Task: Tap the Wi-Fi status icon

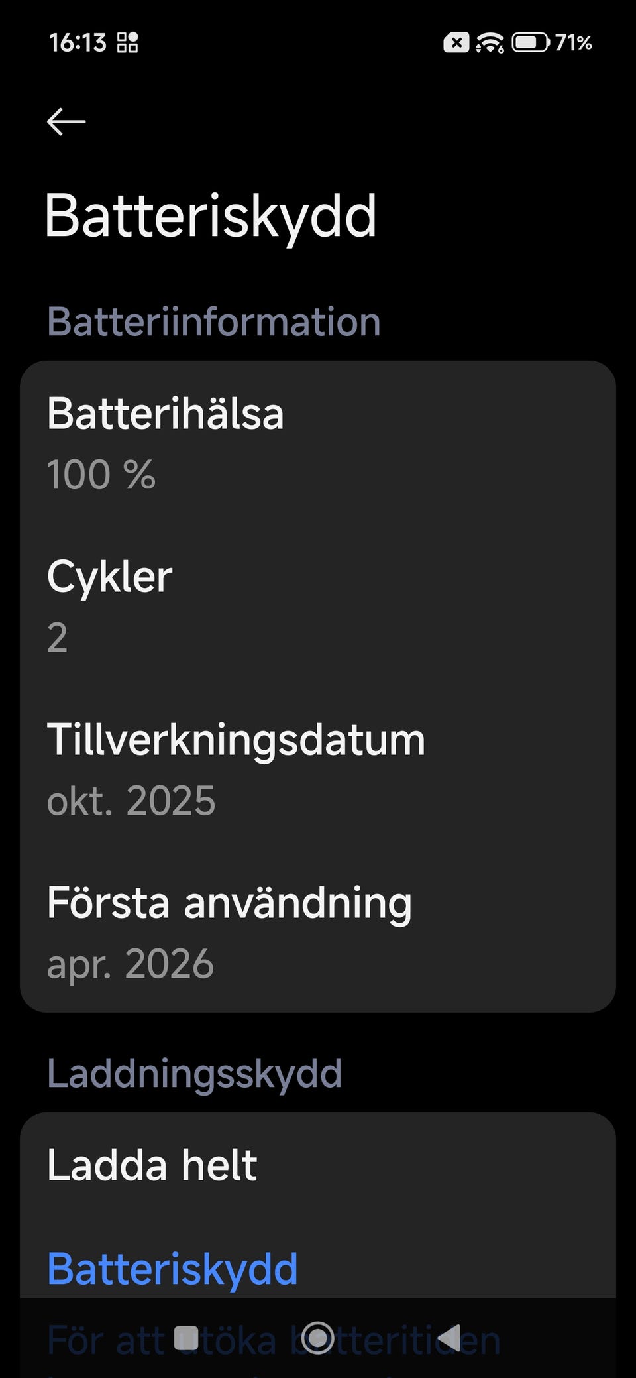Action: coord(490,43)
